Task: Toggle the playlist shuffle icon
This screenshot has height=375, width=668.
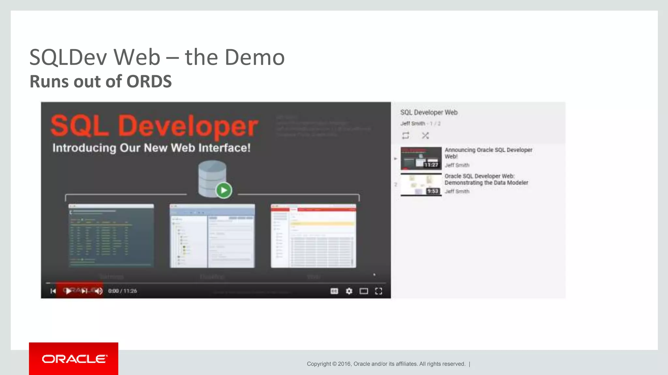Action: tap(425, 136)
